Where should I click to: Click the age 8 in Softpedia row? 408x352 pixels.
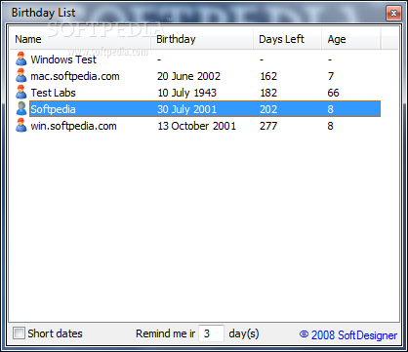click(x=330, y=109)
